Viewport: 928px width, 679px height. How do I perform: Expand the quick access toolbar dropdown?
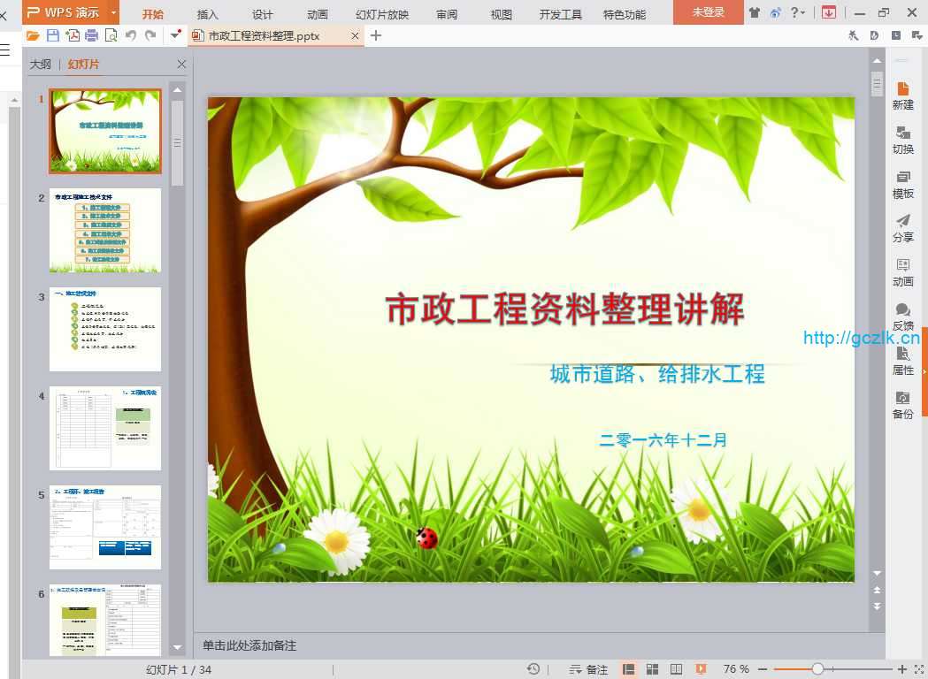[175, 35]
